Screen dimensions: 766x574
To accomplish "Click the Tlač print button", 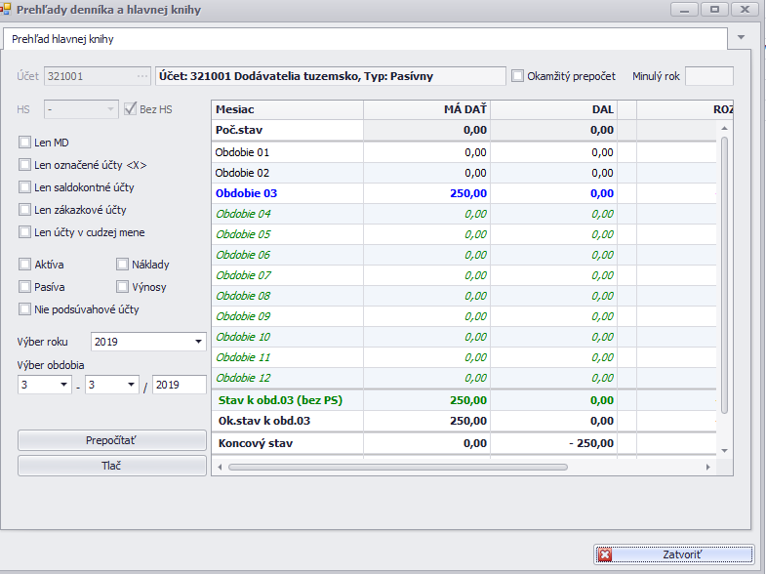I will point(111,466).
